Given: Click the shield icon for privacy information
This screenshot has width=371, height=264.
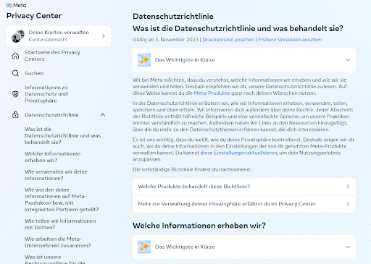Looking at the screenshot, I should pos(15,94).
